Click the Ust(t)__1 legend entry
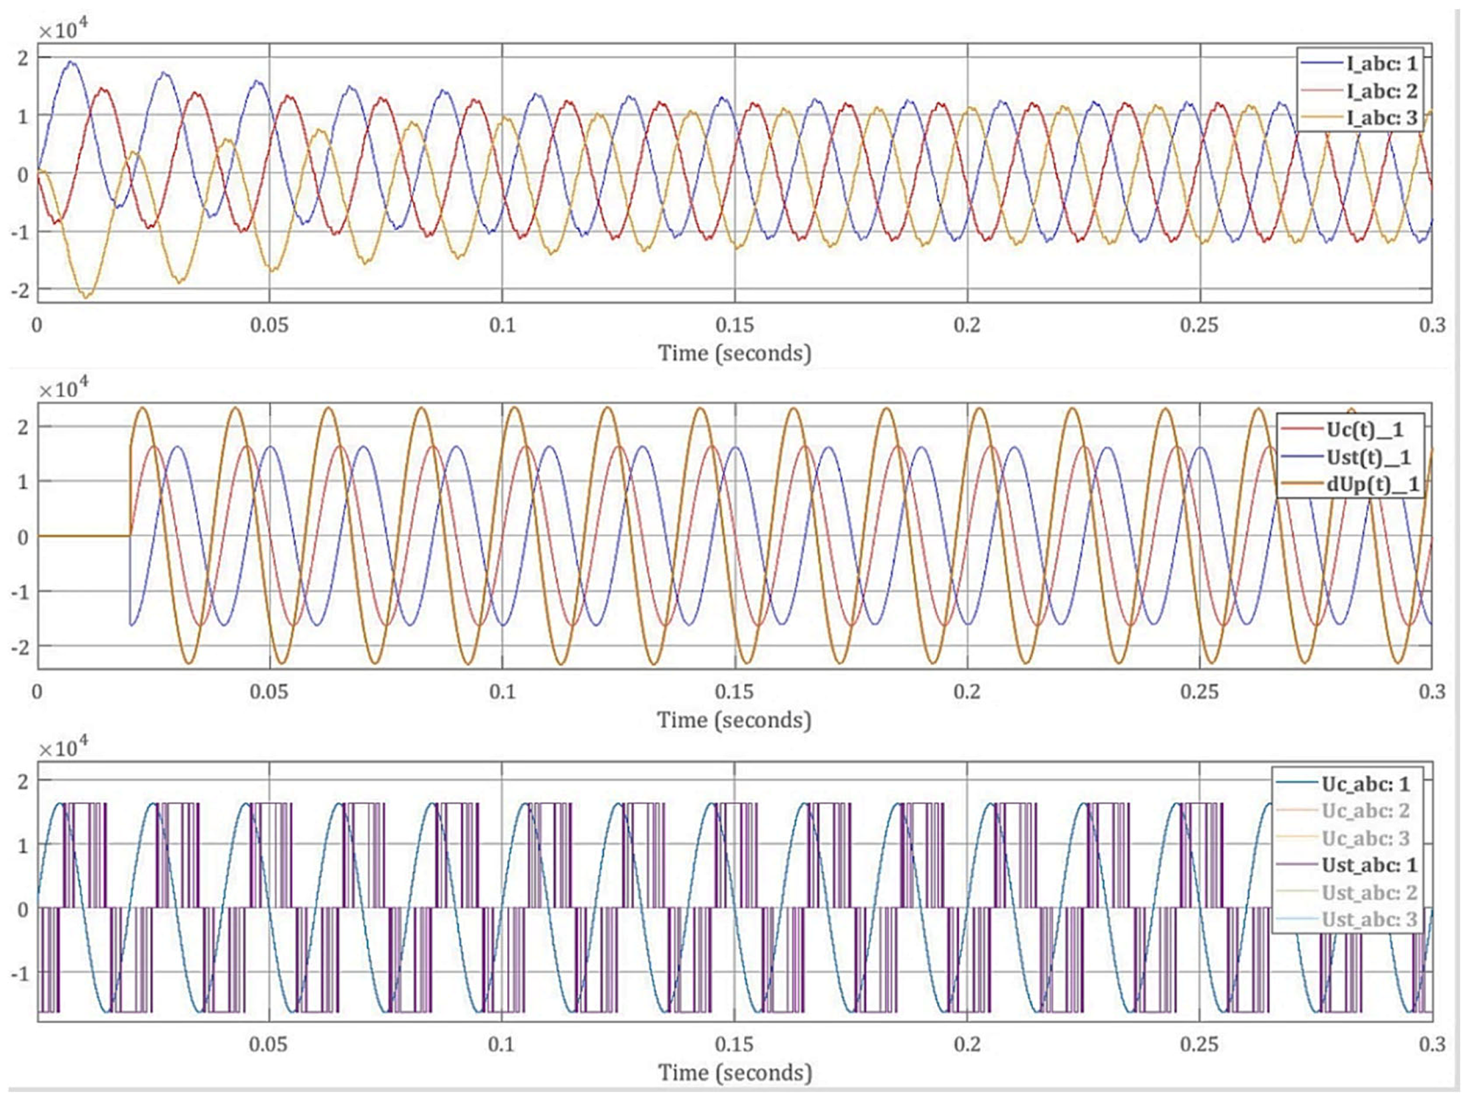Viewport: 1480px width, 1106px height. 1368,457
